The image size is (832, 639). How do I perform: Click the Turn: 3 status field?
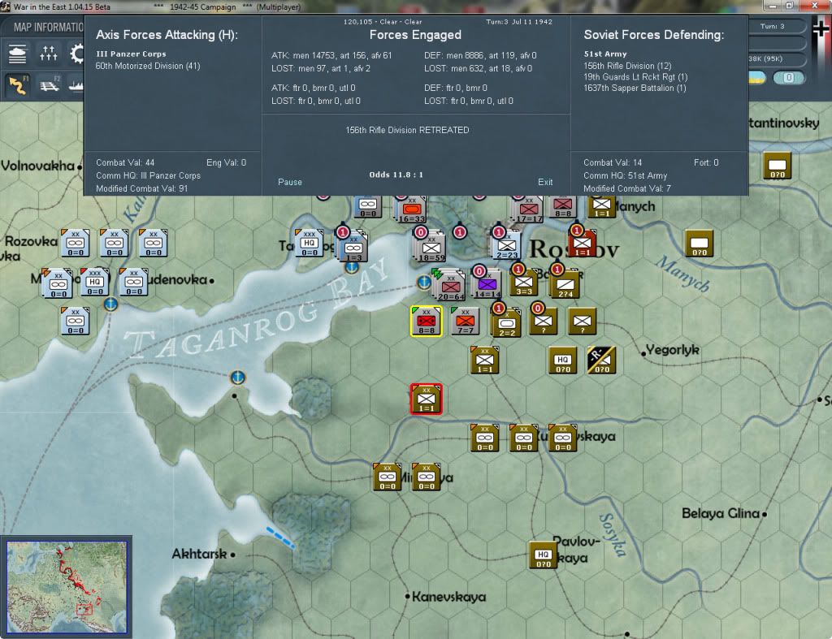pyautogui.click(x=776, y=26)
